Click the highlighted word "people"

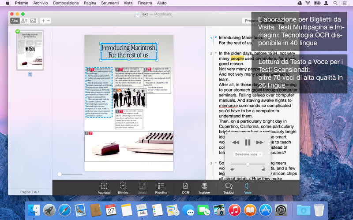point(237,59)
